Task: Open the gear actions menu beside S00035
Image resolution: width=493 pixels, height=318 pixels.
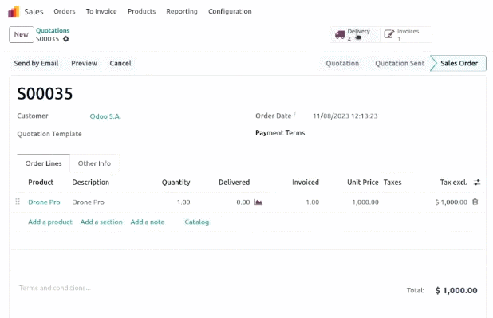Action: (x=66, y=39)
